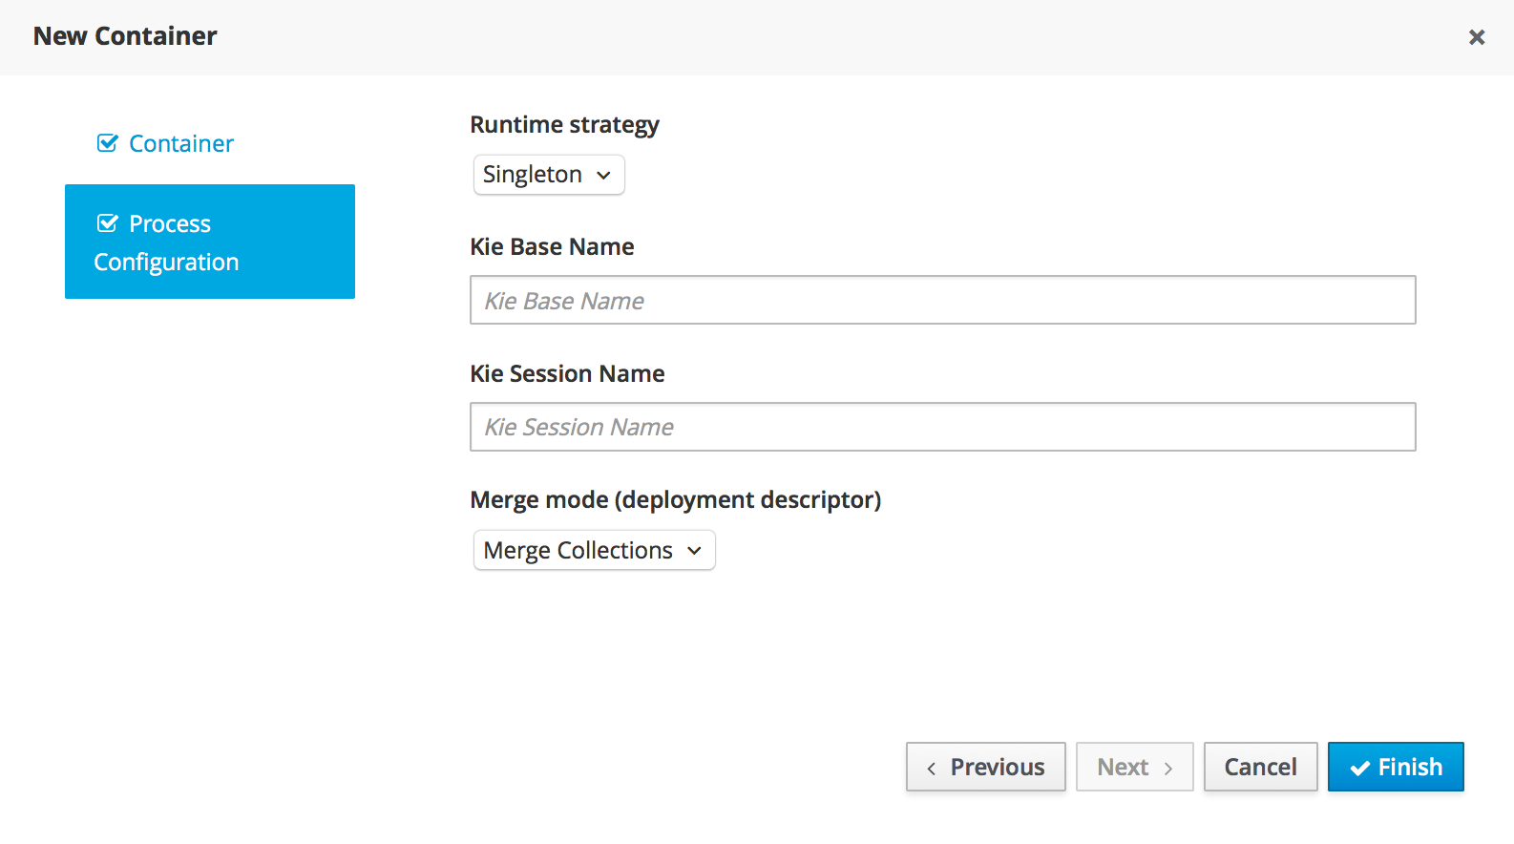Expand the Merge Collections mode dropdown
Screen dimensions: 1514x844
click(x=594, y=551)
